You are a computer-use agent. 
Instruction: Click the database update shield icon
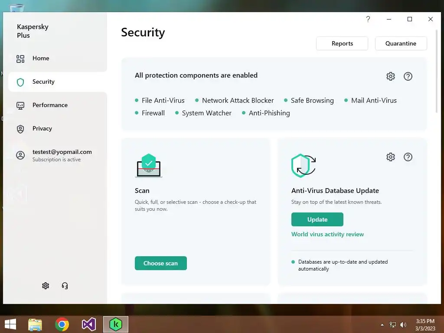(x=303, y=166)
